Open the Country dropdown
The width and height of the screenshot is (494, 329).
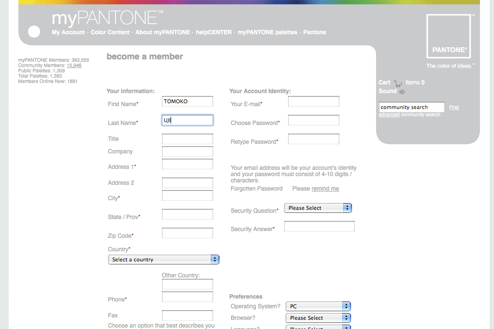(x=163, y=260)
